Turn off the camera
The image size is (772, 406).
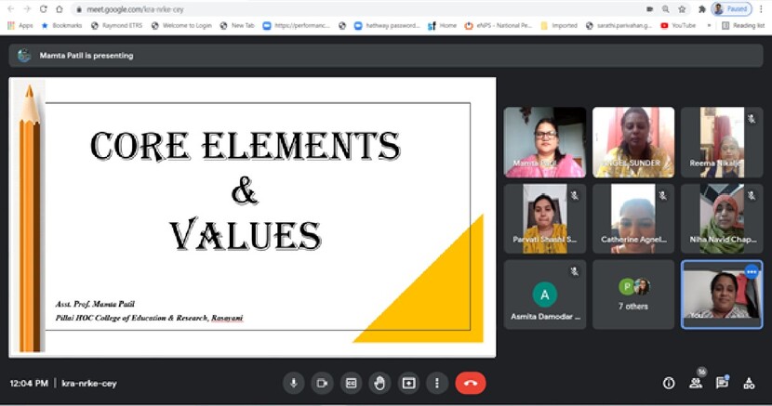coord(323,383)
